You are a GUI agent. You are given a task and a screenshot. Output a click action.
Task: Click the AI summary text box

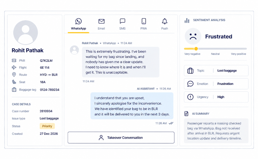216,131
